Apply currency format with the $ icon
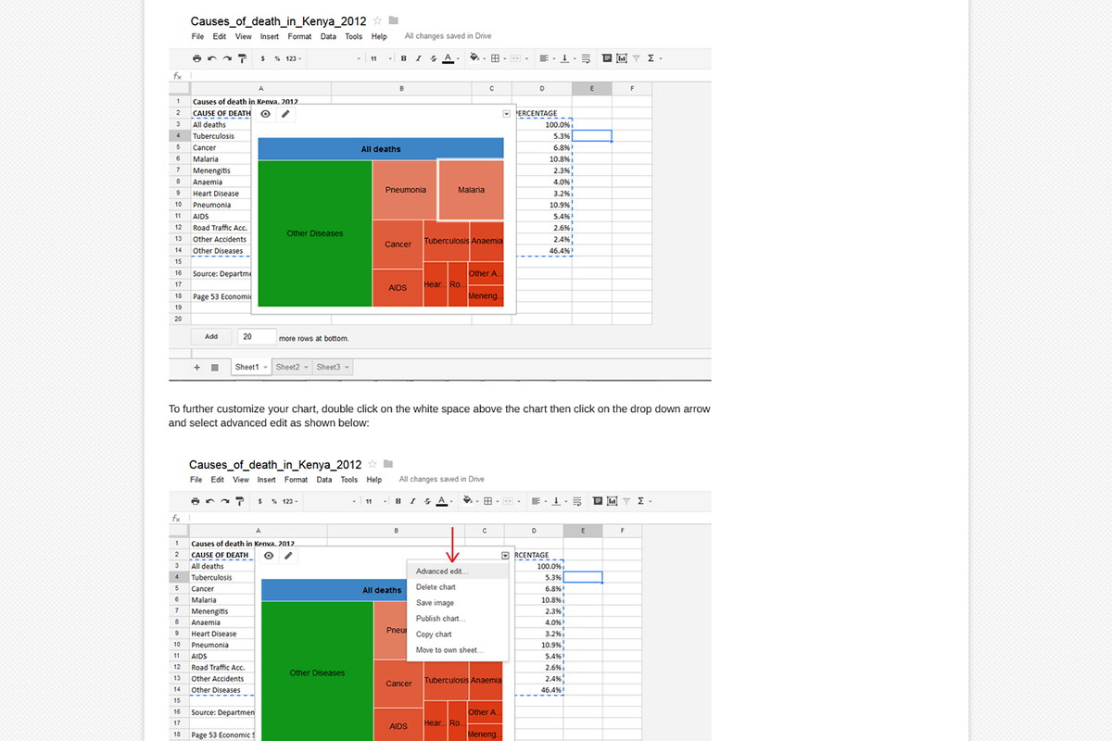Screen dimensions: 1112x741 pos(261,57)
